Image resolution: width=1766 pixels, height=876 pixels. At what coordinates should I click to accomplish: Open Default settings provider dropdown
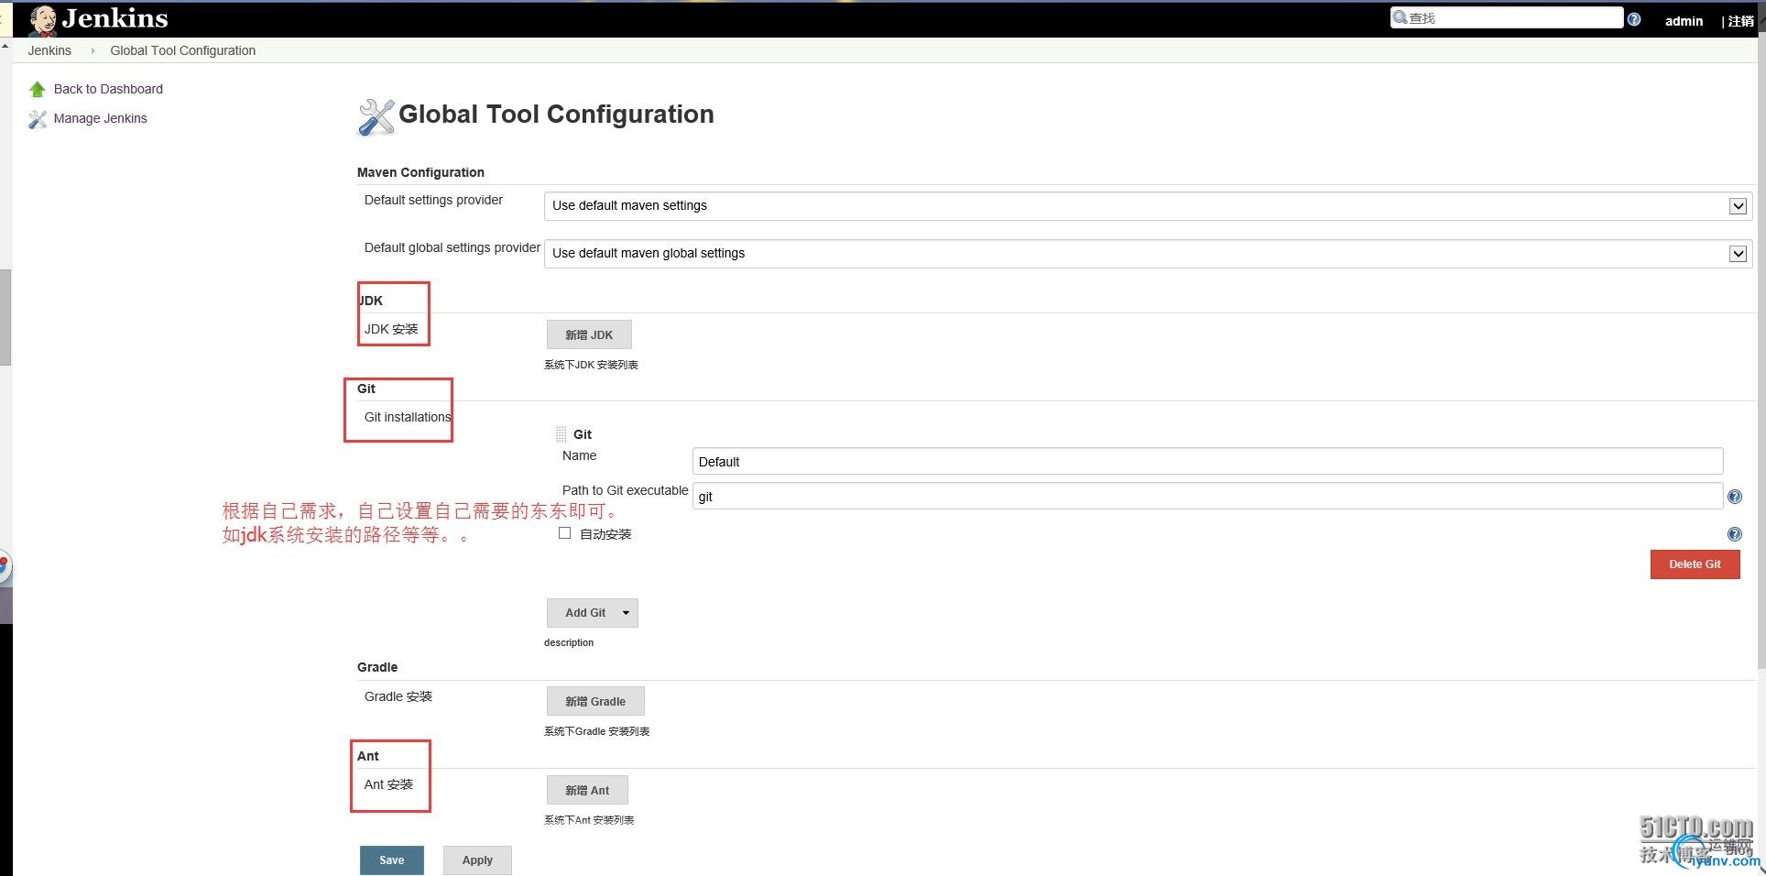[x=1148, y=205]
